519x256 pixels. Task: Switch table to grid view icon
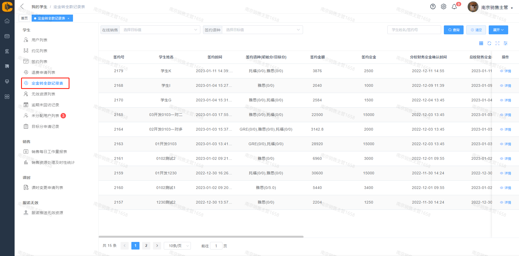[x=481, y=43]
